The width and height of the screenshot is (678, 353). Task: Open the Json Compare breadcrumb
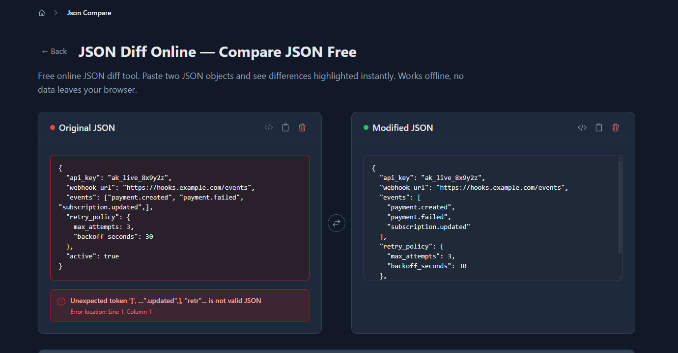[89, 13]
